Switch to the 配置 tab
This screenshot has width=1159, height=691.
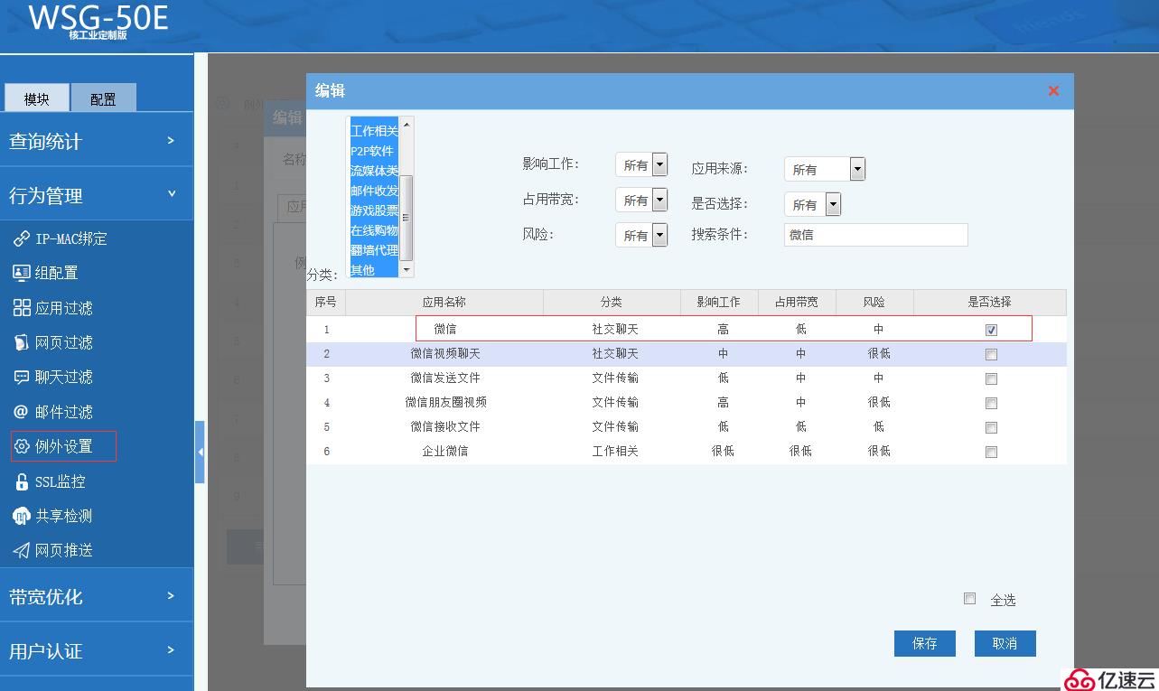103,98
